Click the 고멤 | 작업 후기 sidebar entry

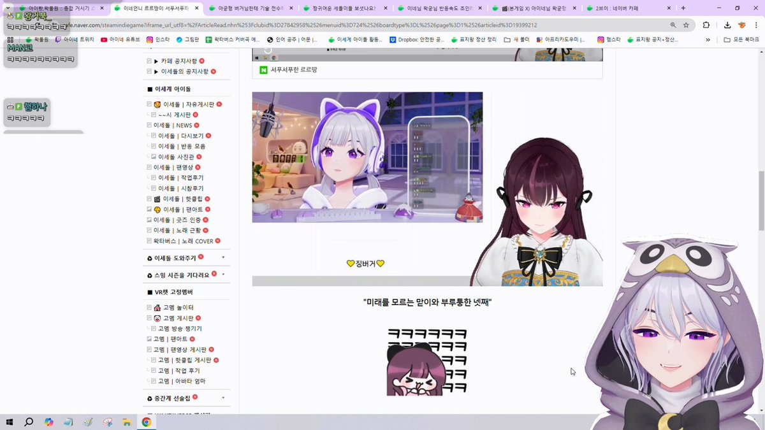pos(179,371)
